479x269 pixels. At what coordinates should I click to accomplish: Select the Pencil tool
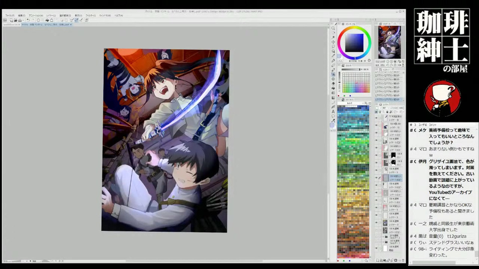[x=333, y=65]
